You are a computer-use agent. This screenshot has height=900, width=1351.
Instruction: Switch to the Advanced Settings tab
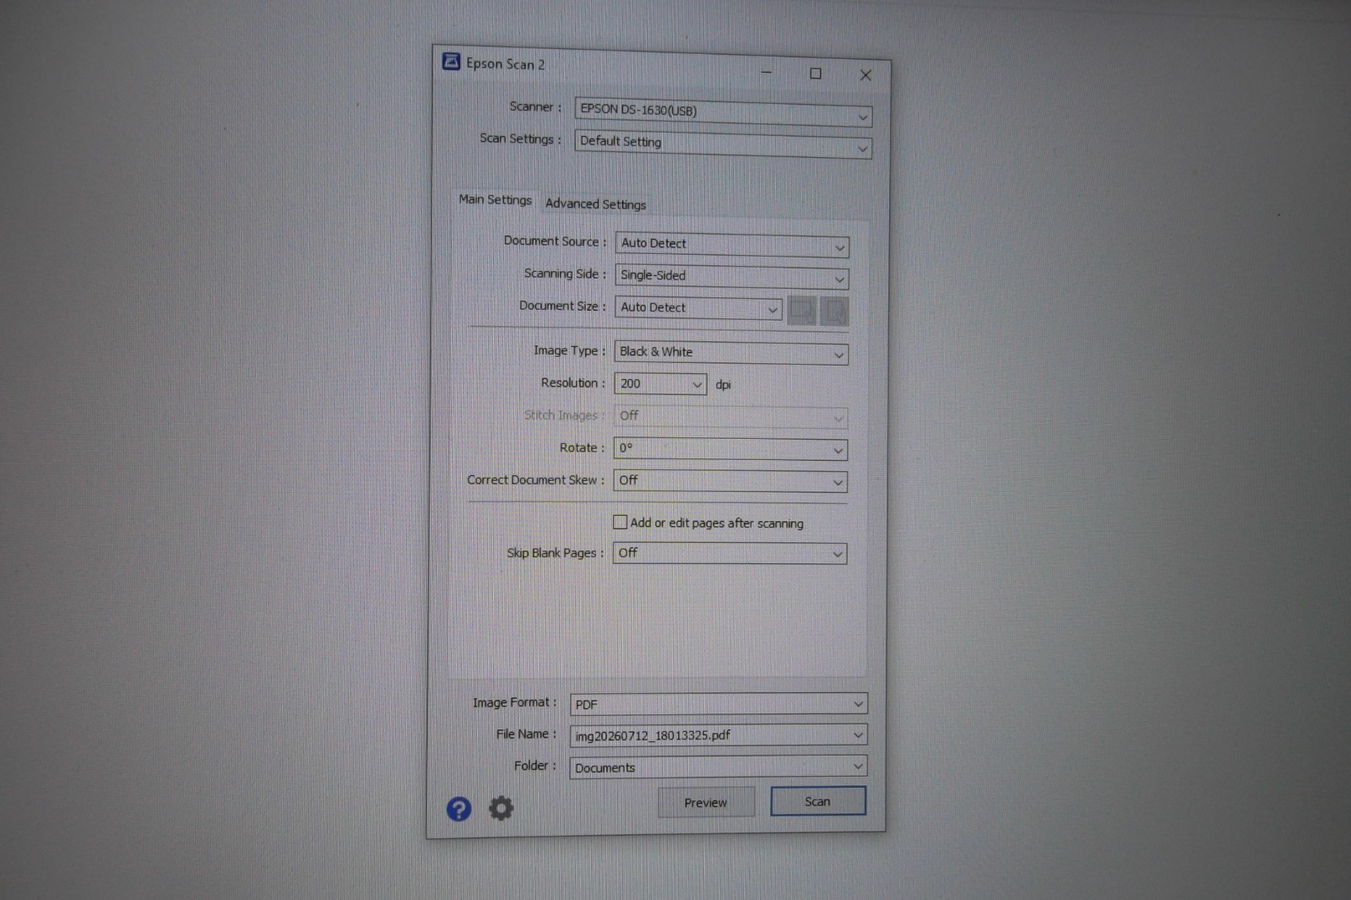pos(595,204)
